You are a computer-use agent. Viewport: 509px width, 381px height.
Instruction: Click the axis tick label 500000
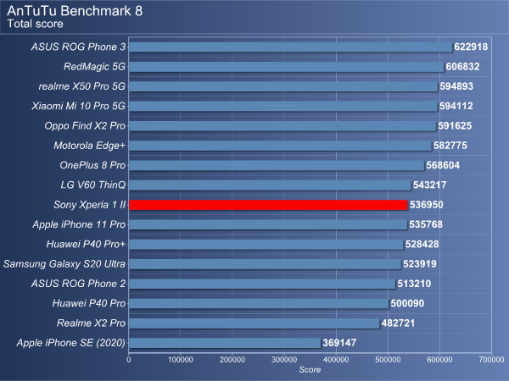pos(388,360)
